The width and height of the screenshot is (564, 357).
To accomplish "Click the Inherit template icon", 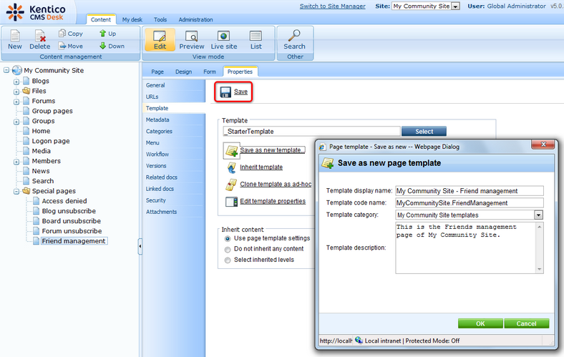I will 231,167.
